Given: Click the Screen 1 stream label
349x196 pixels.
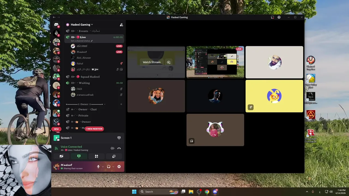Looking at the screenshot, I should click(x=66, y=138).
